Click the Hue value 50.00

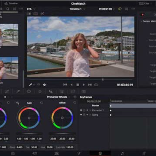coord(50,147)
